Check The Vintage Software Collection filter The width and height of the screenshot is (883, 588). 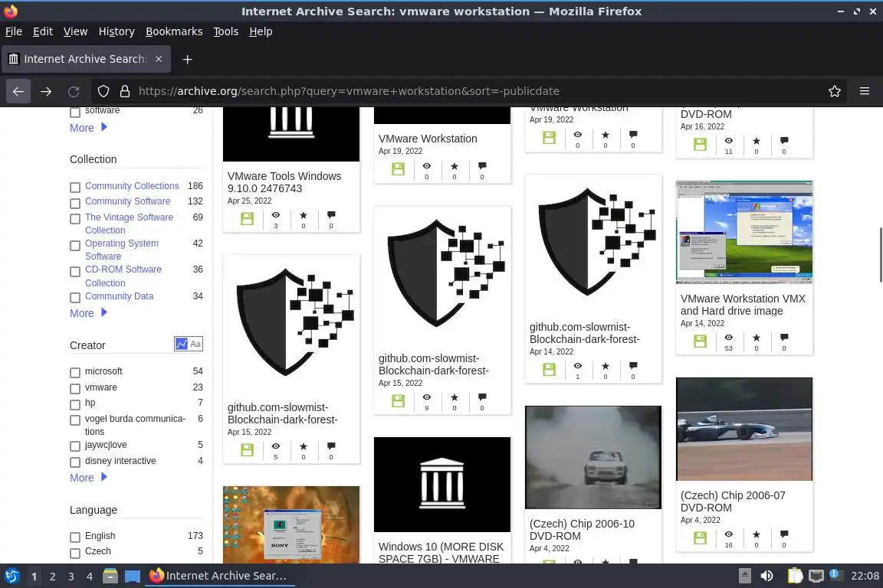coord(75,219)
